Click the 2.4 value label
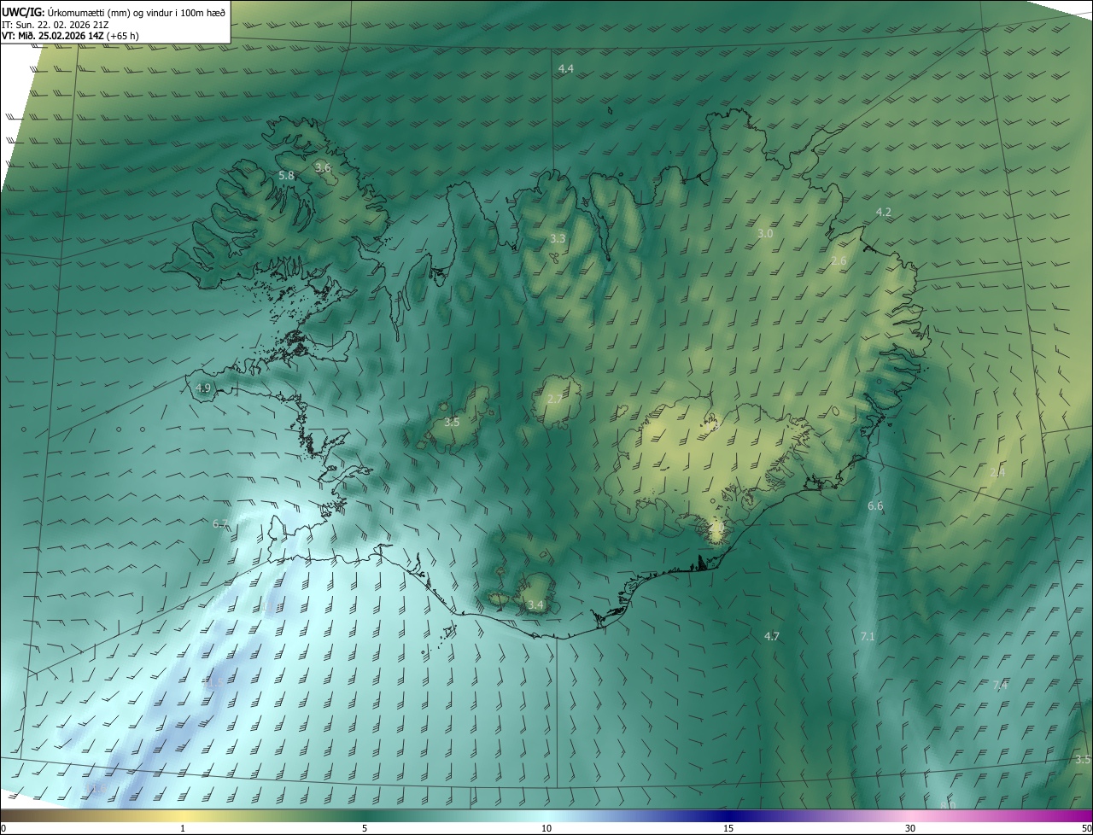This screenshot has width=1093, height=835. point(997,472)
